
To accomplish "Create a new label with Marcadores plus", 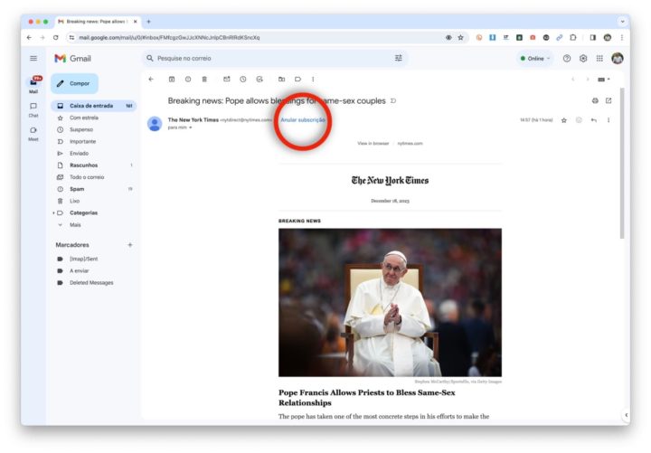I will tap(130, 245).
